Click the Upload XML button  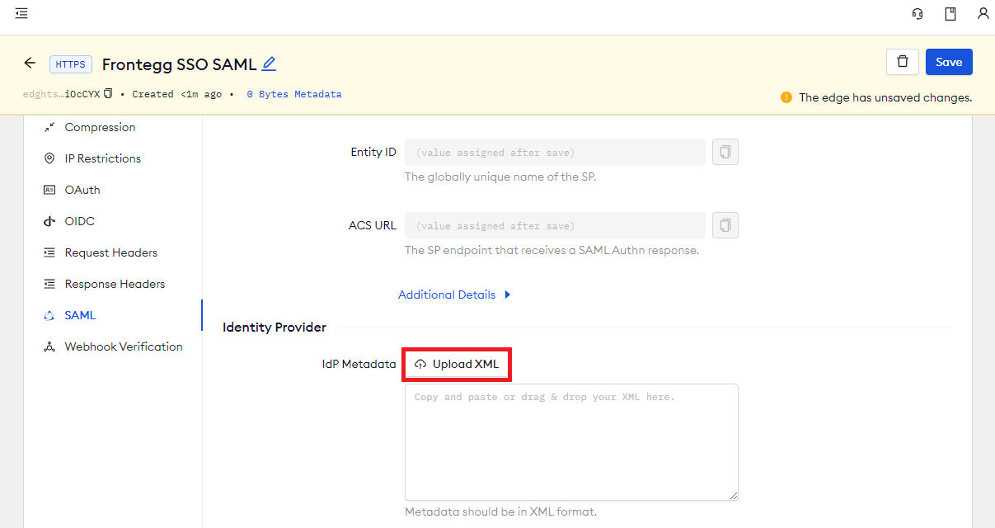point(457,364)
